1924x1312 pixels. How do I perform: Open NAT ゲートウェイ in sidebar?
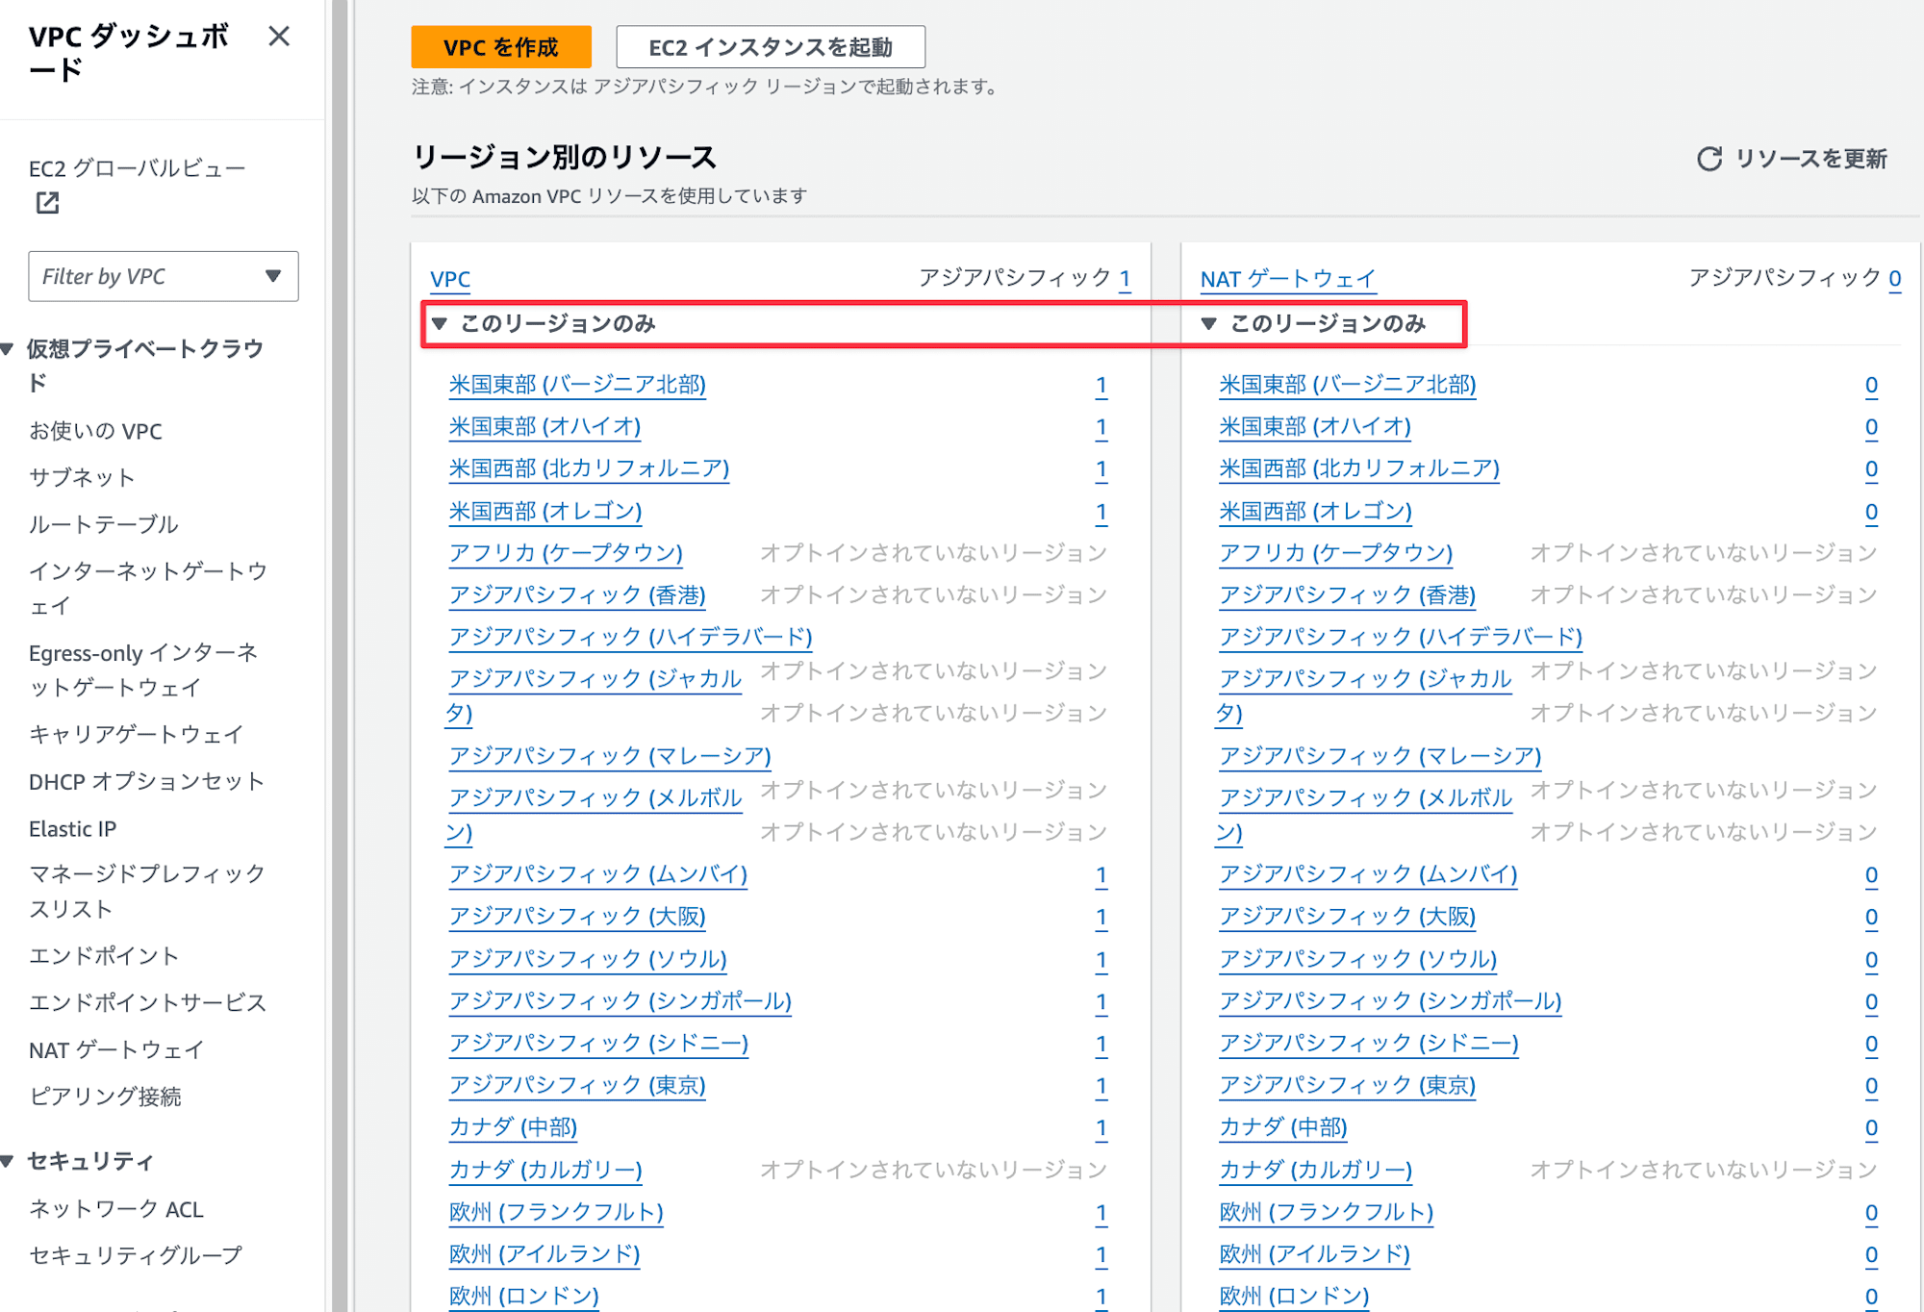point(116,1049)
